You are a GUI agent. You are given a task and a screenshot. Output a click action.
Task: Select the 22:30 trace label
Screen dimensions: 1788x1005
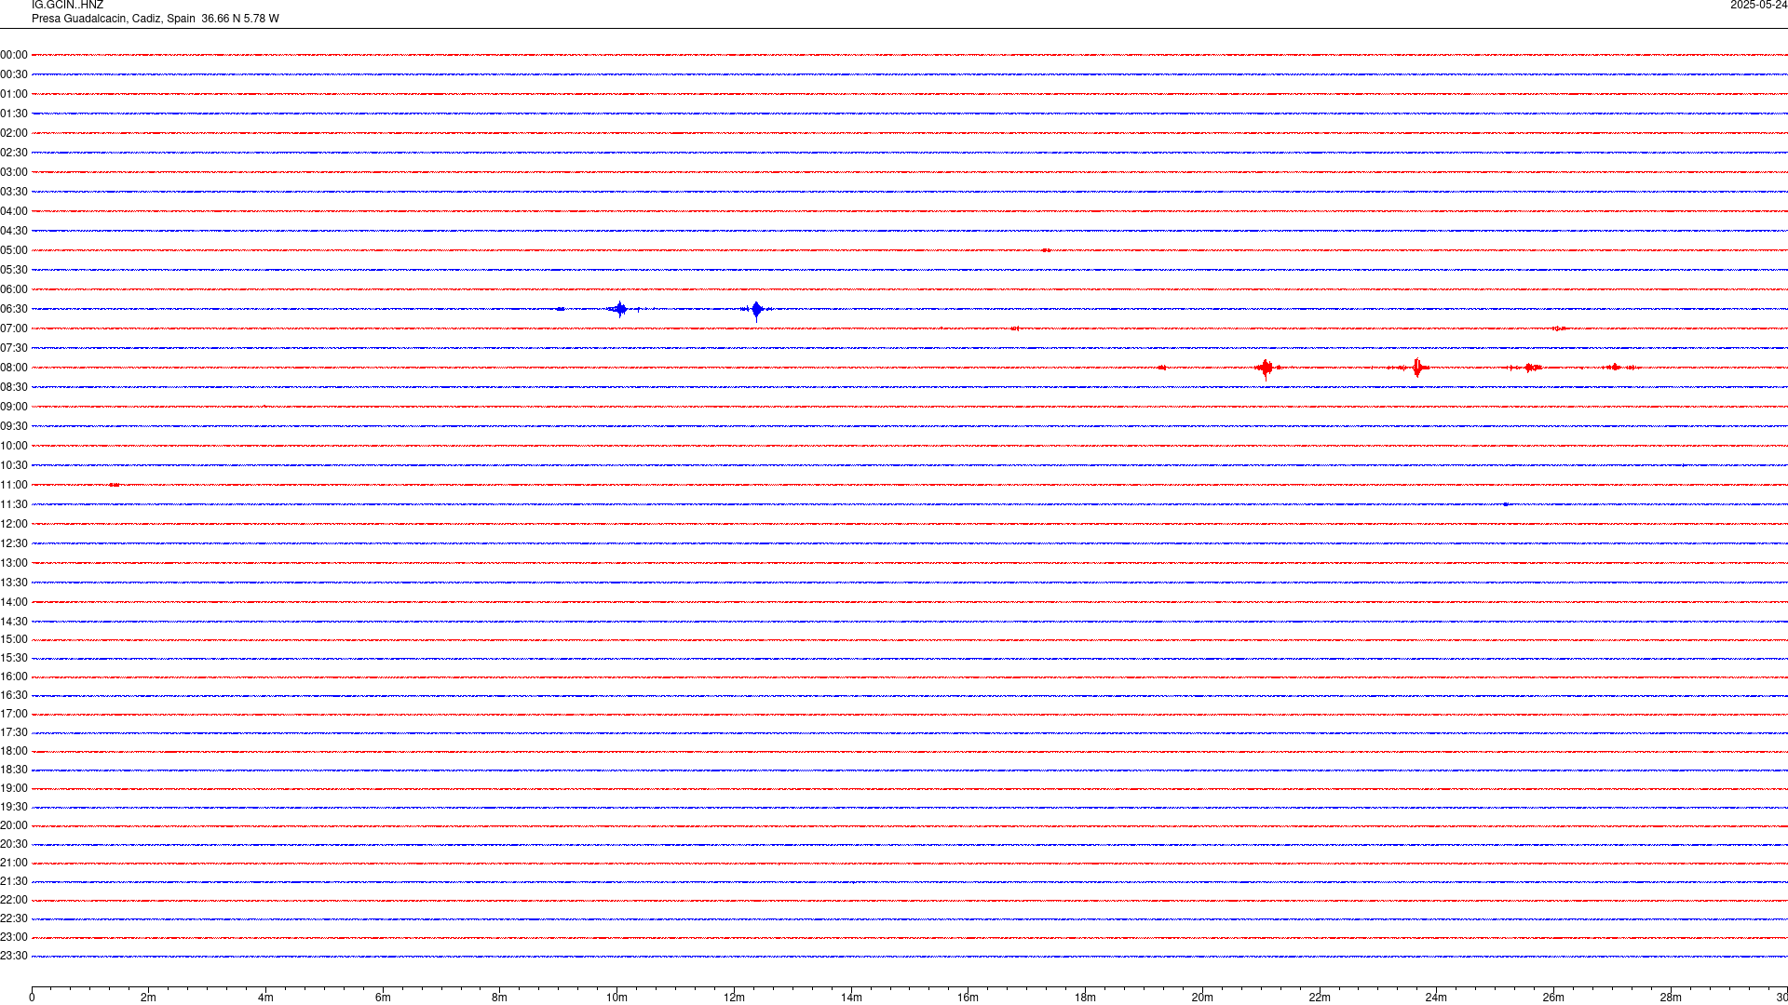click(x=14, y=918)
